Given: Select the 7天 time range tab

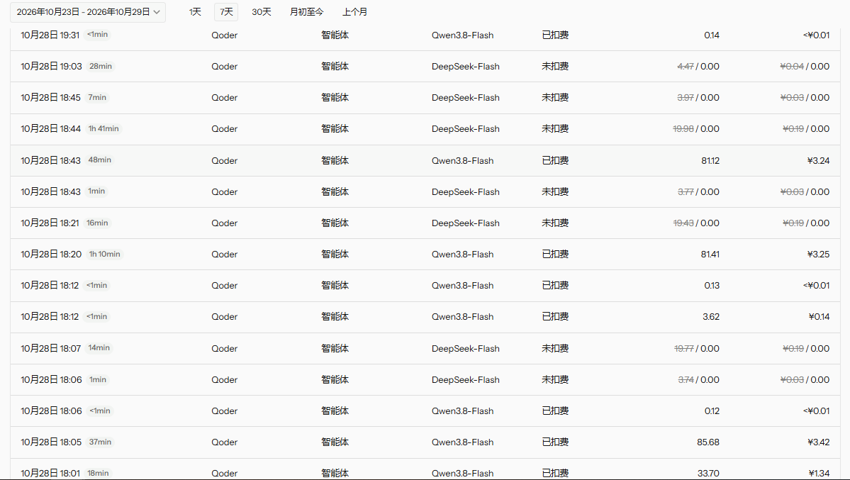Looking at the screenshot, I should (226, 12).
